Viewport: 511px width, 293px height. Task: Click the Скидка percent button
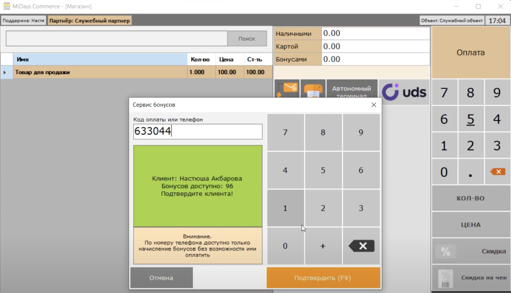(471, 251)
